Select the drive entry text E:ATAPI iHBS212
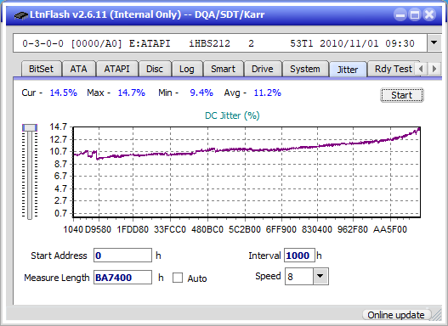 click(x=179, y=43)
